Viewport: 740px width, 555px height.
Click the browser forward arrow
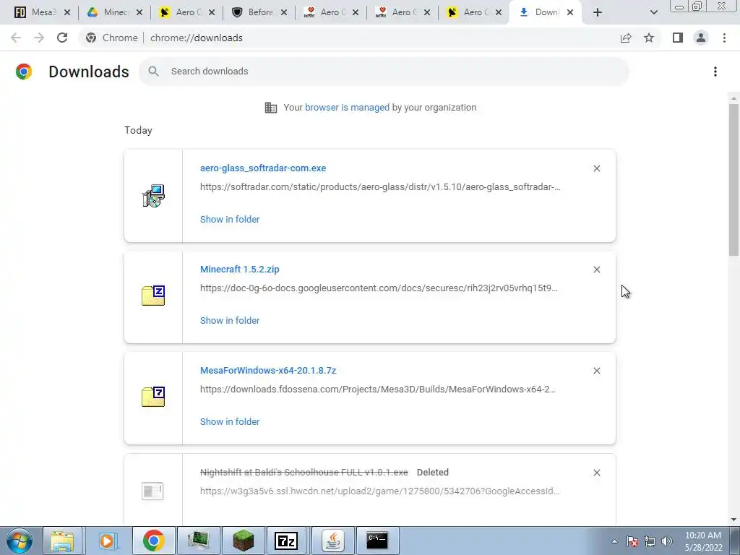pos(39,38)
